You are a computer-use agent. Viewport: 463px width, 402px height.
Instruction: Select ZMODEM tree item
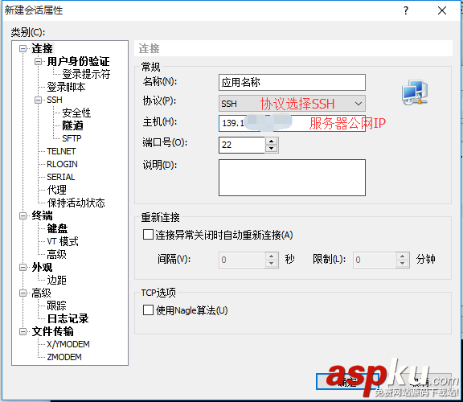64,357
